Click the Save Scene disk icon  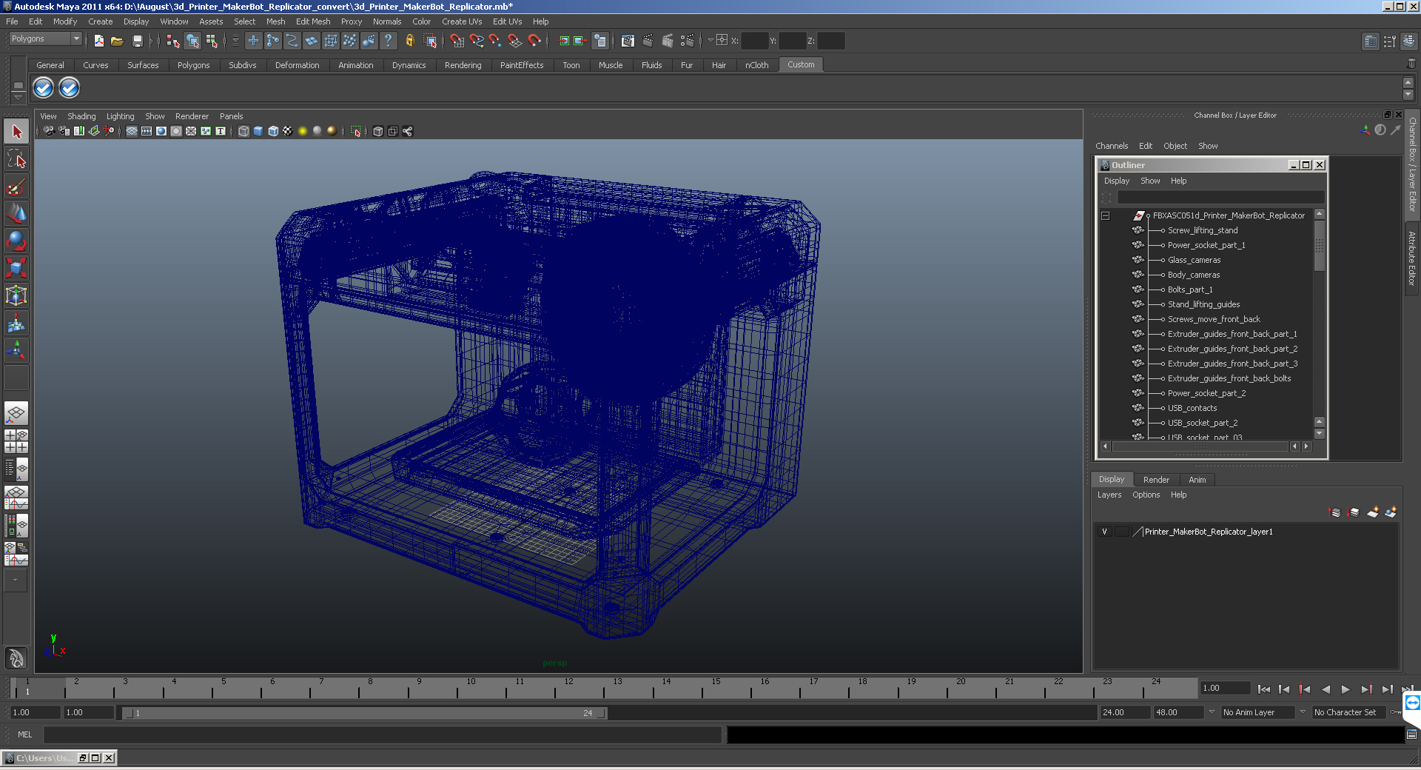point(136,41)
